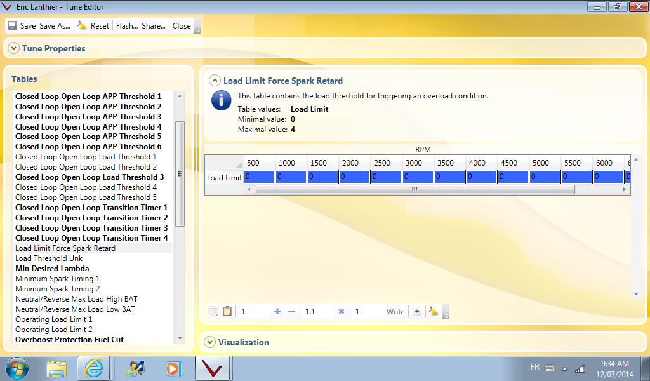Viewport: 650px width, 381px height.
Task: Select Operating Load Limit 2
Action: [x=54, y=330]
